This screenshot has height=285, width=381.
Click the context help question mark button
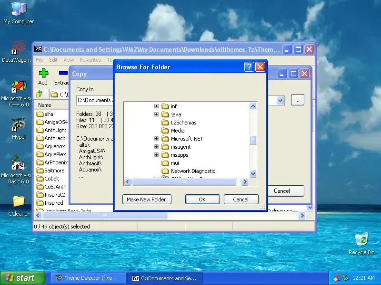pyautogui.click(x=249, y=67)
